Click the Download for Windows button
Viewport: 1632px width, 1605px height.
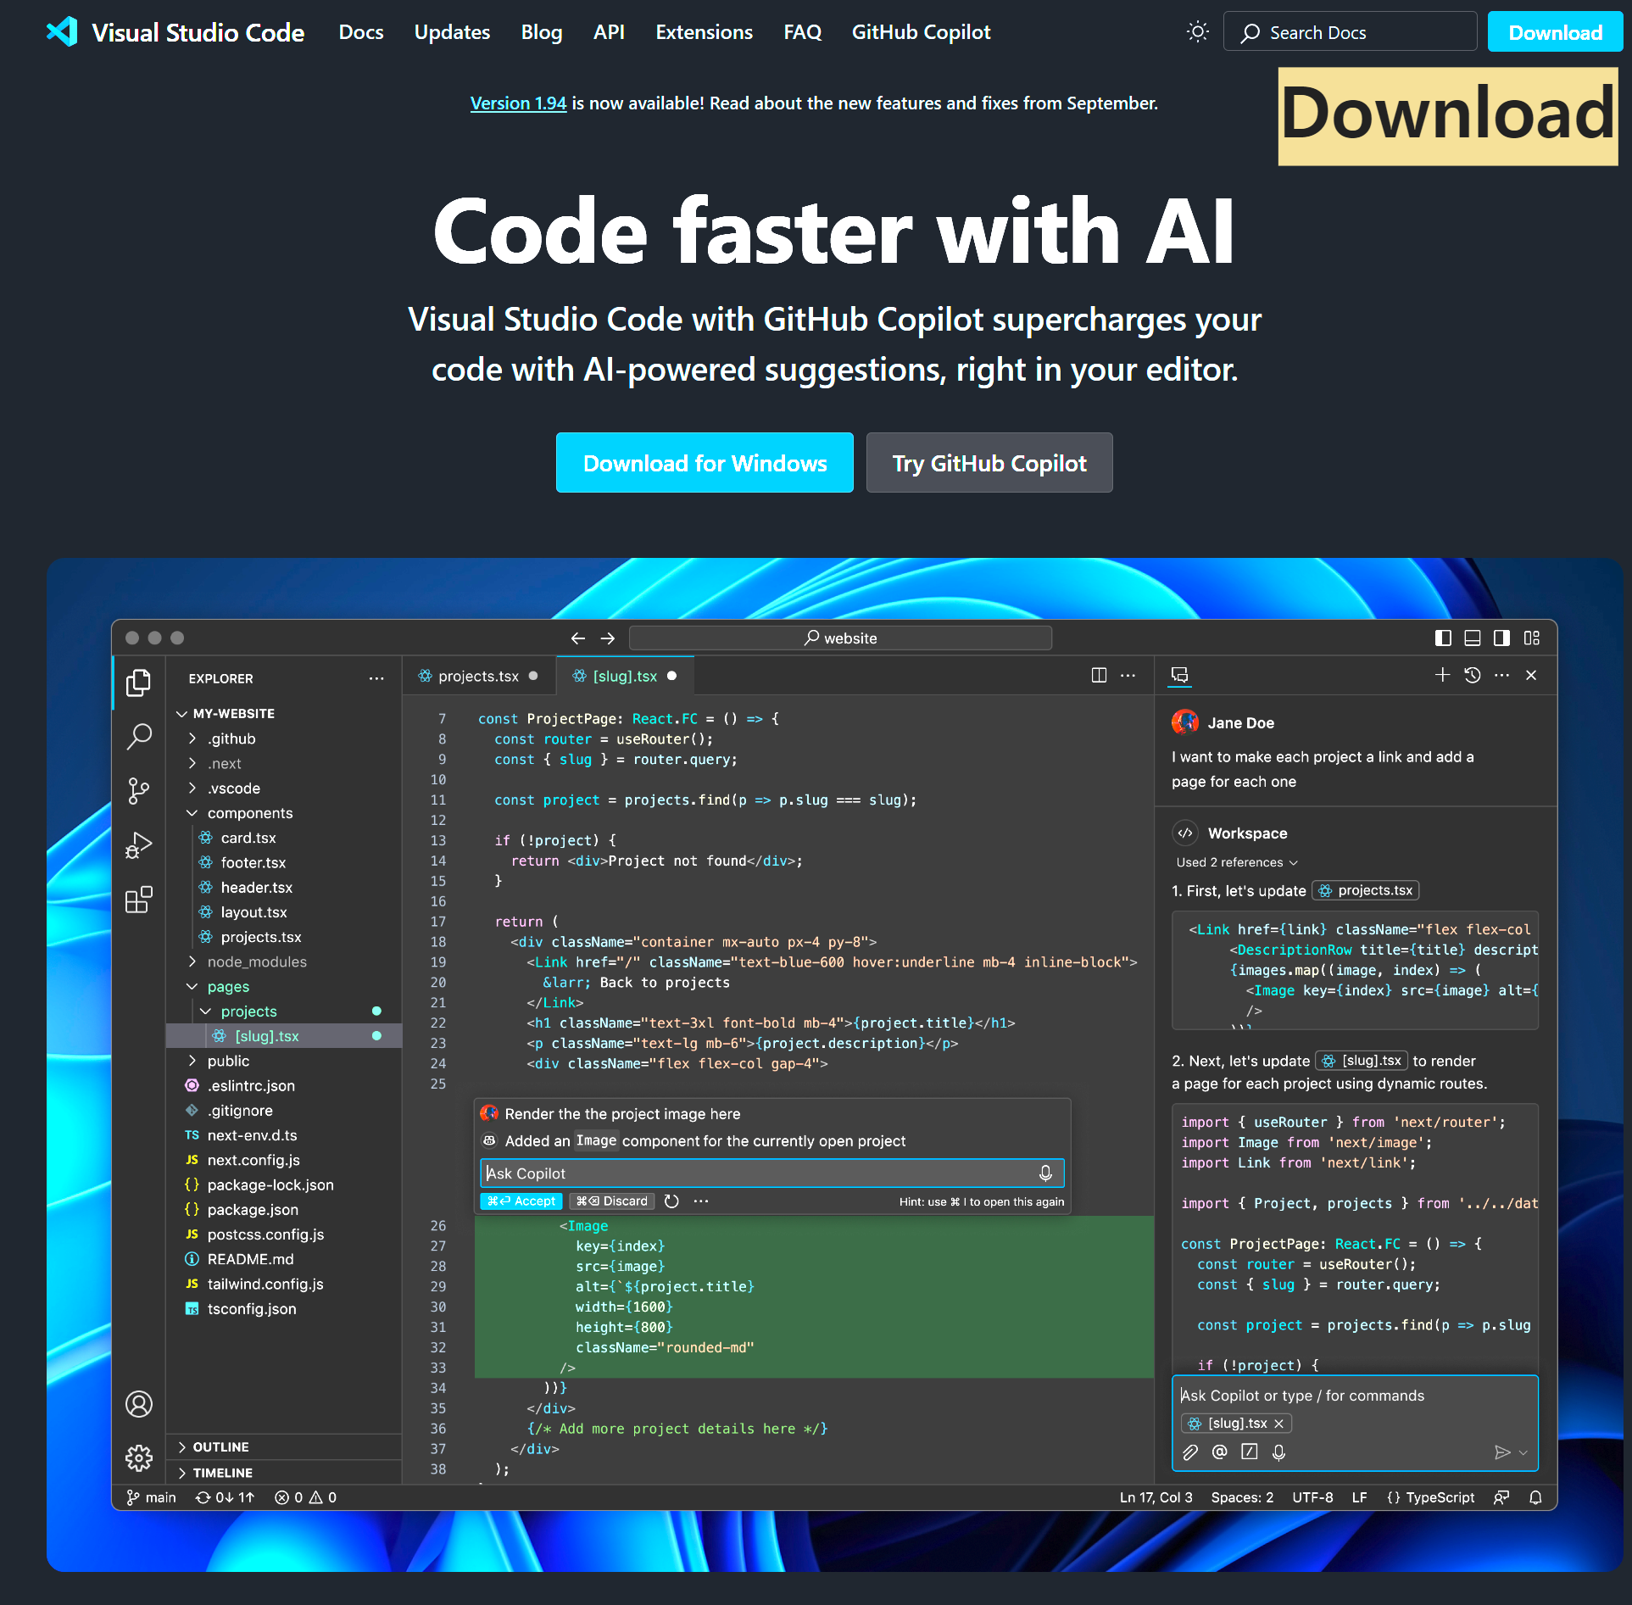(705, 463)
